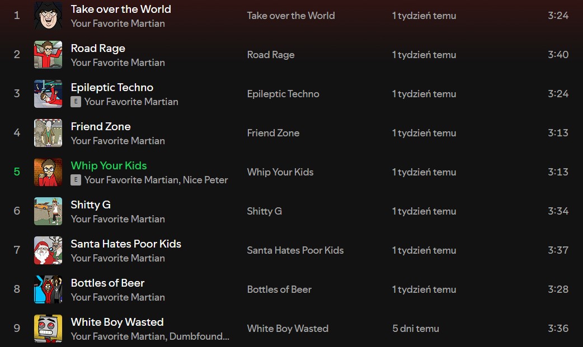Click the Friend Zone cover thumbnail
The height and width of the screenshot is (347, 583).
tap(48, 133)
